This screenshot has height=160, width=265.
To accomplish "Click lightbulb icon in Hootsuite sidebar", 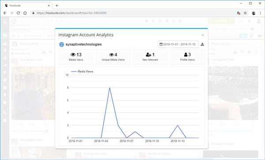I will 5,95.
